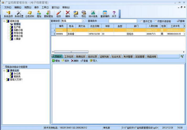187x130 pixels.
Task: Open 操作 menu
Action: point(37,7)
